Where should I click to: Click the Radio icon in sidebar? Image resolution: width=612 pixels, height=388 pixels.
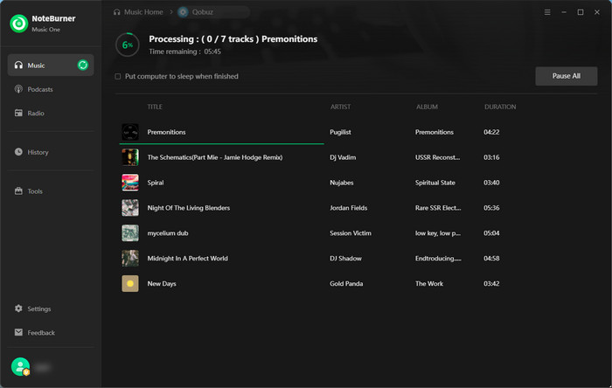click(x=18, y=113)
